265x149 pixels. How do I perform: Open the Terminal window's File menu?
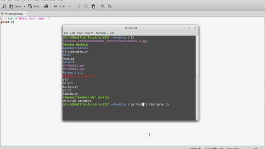[x=66, y=33]
